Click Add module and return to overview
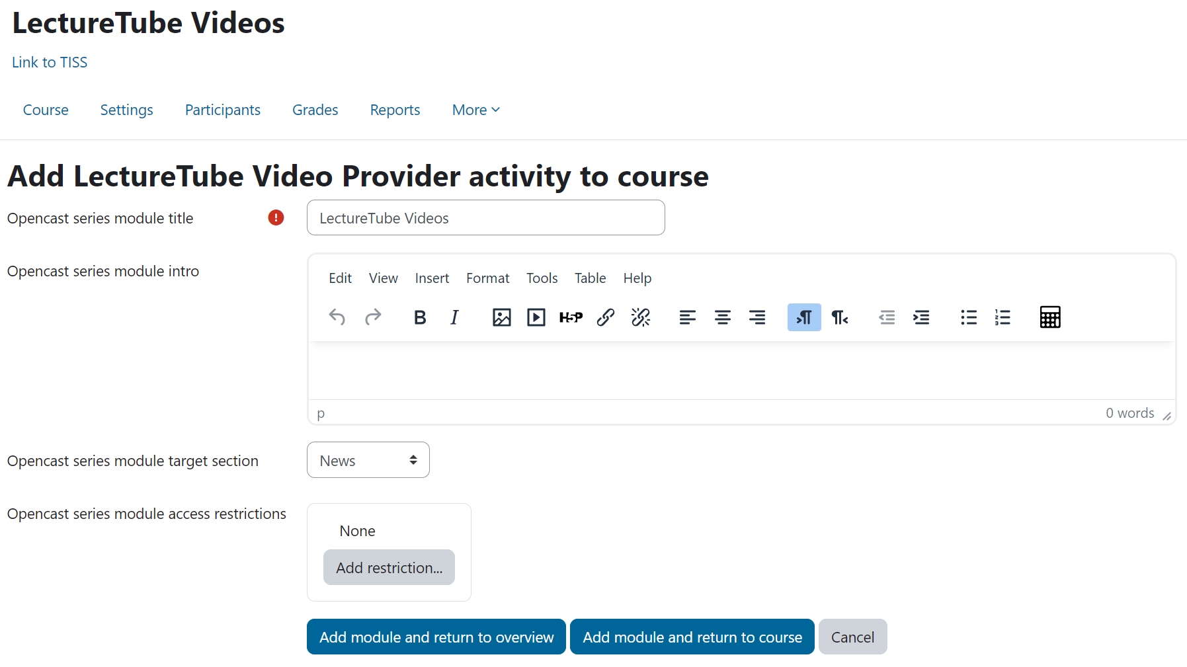The width and height of the screenshot is (1187, 667). pyautogui.click(x=436, y=637)
